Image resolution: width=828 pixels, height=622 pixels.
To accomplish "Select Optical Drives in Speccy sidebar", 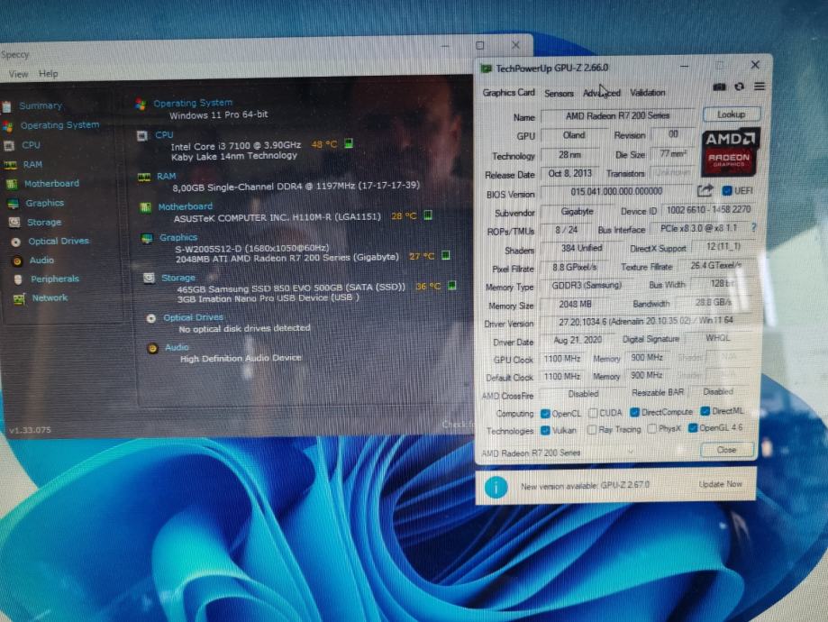I will [x=59, y=241].
